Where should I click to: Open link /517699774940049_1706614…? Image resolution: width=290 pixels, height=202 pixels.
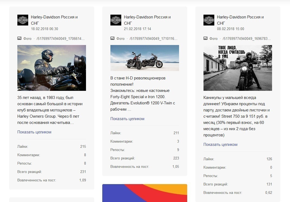point(60,39)
